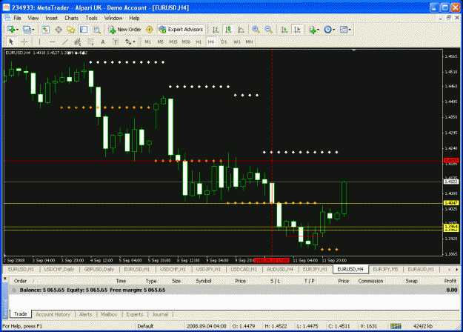The image size is (463, 332).
Task: Select the Horizontal Line drawing tool
Action: click(53, 42)
